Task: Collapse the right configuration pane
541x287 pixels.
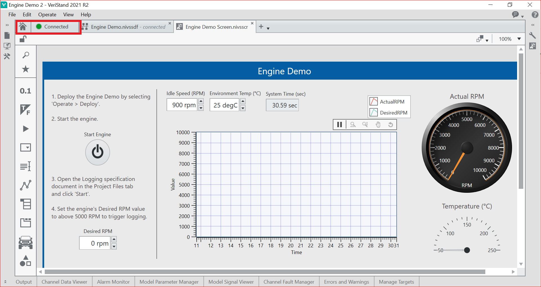Action: coord(533,25)
